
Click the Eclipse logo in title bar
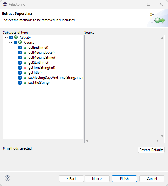[5, 4]
